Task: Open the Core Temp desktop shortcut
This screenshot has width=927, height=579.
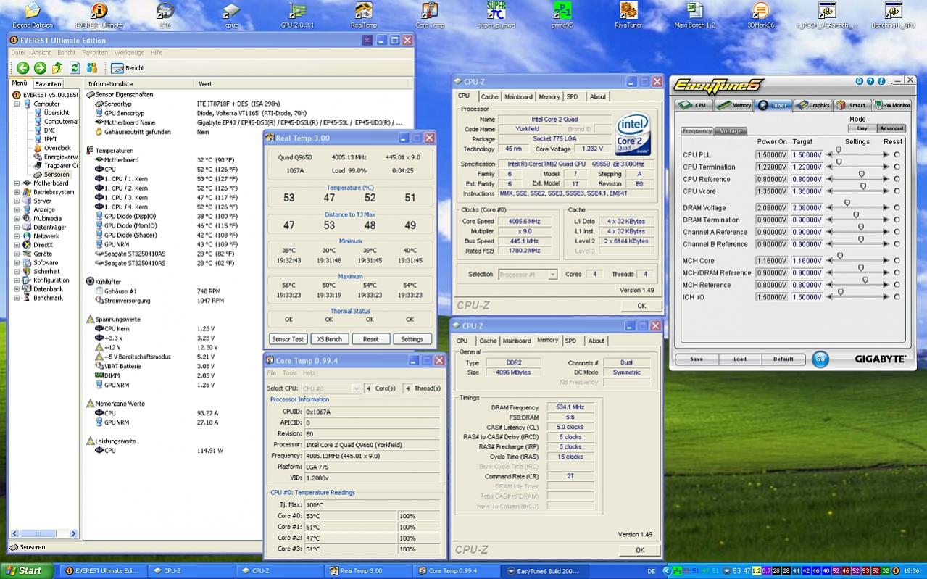Action: 430,14
